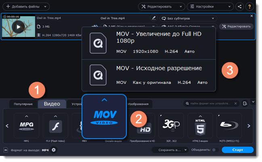This screenshot has height=162, width=262.
Task: Switch to the Изображения tab
Action: [138, 104]
